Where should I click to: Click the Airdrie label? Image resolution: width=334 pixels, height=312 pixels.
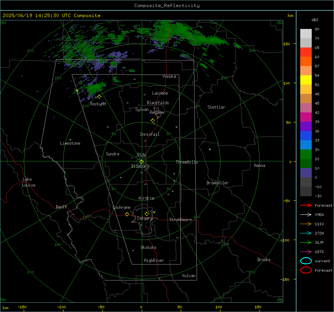tap(146, 198)
